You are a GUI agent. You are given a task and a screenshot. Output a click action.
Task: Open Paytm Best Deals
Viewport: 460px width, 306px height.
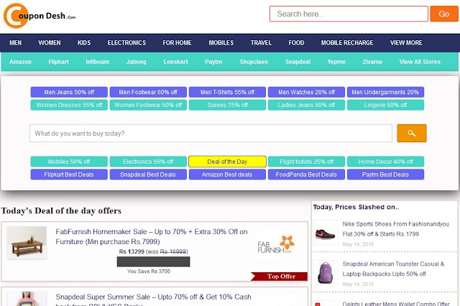click(x=385, y=175)
